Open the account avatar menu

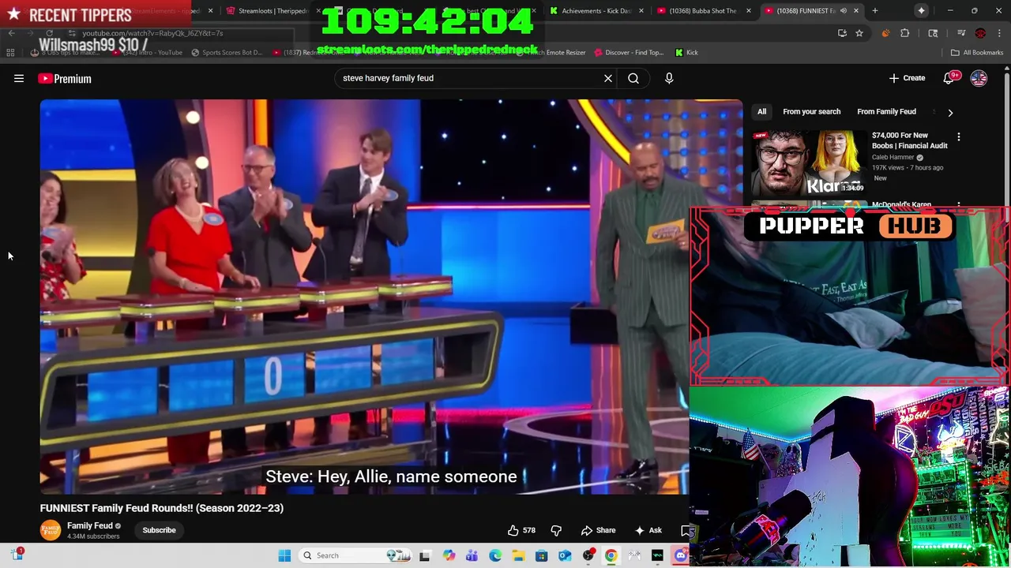979,78
